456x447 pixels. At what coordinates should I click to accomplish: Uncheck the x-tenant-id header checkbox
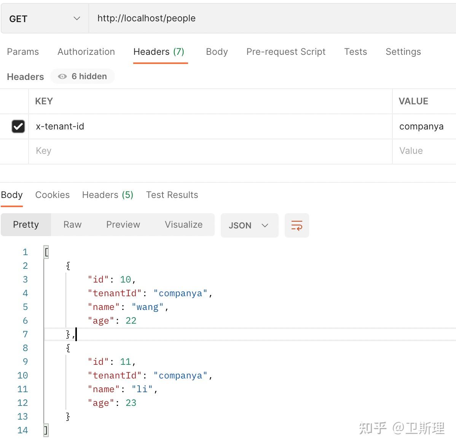point(18,126)
